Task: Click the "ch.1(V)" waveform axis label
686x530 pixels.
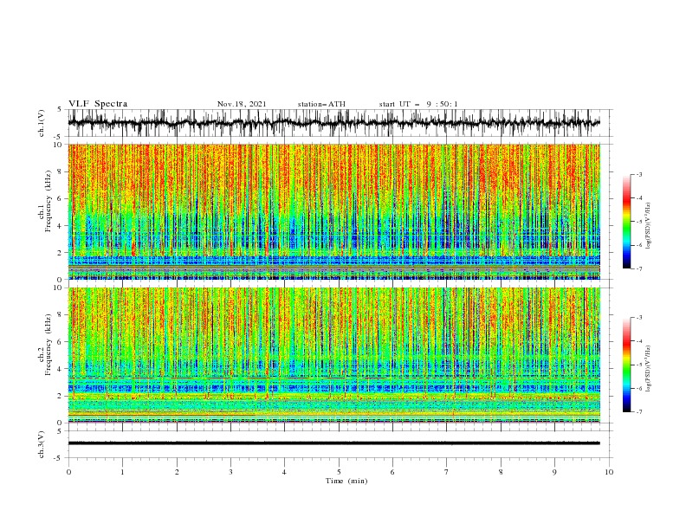Action: pyautogui.click(x=42, y=123)
